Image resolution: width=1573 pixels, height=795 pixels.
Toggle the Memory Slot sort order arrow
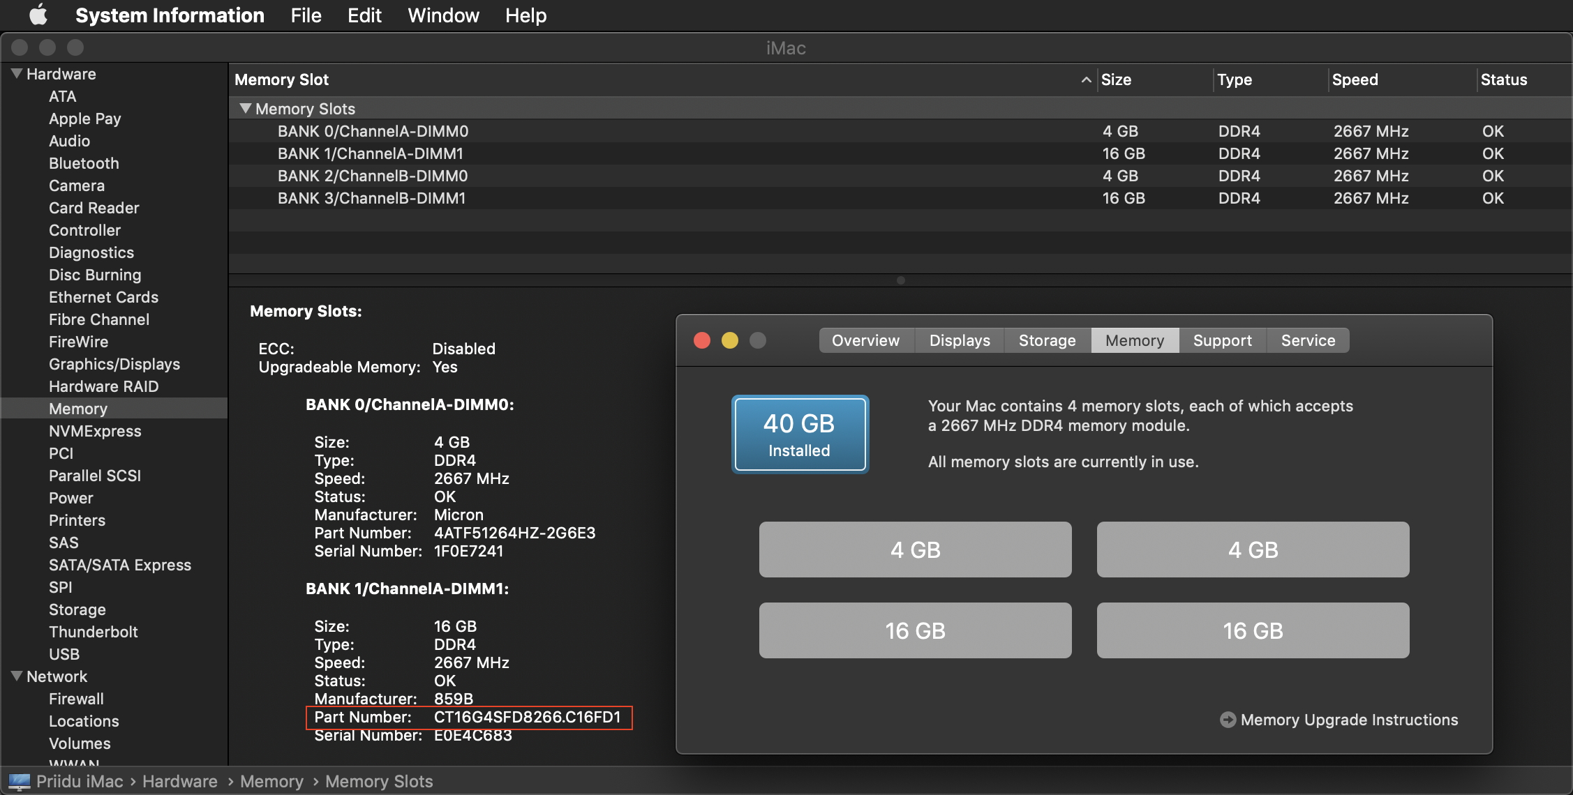tap(1086, 79)
